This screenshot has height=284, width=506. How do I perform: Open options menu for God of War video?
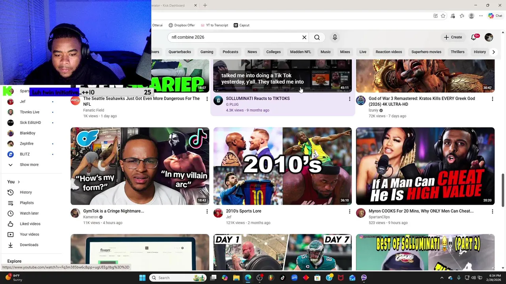tap(492, 99)
